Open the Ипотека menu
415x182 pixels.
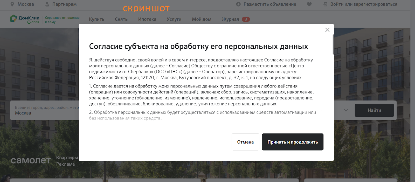pyautogui.click(x=147, y=19)
